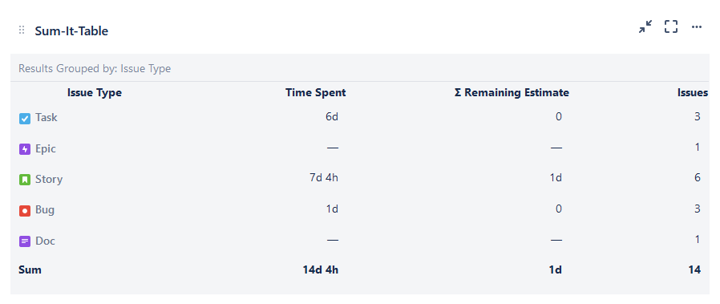Click the blue Task type icon

click(25, 119)
